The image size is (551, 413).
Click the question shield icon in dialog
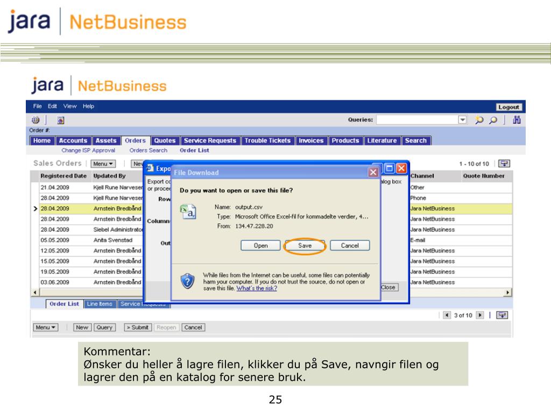[187, 281]
